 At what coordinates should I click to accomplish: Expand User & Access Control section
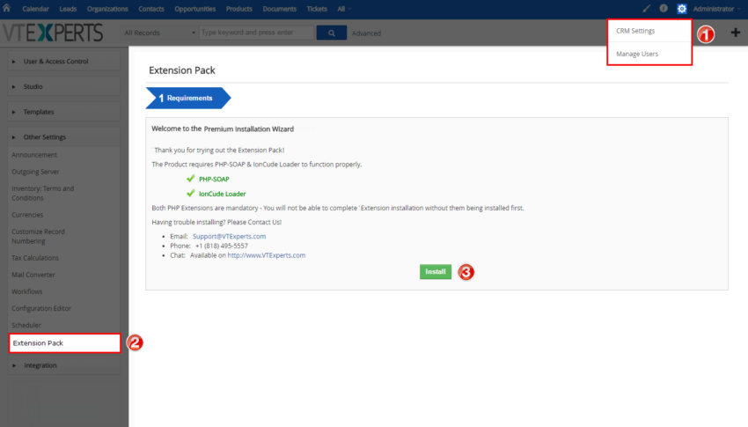pyautogui.click(x=64, y=62)
